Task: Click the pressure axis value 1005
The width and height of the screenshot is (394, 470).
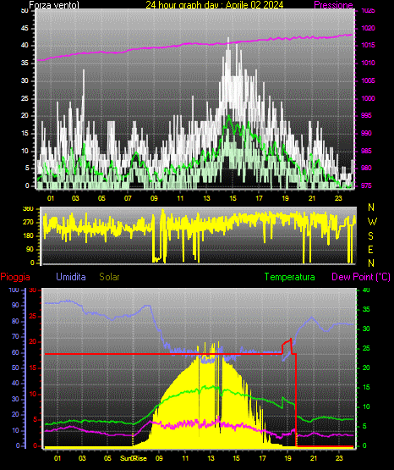Action: point(368,80)
